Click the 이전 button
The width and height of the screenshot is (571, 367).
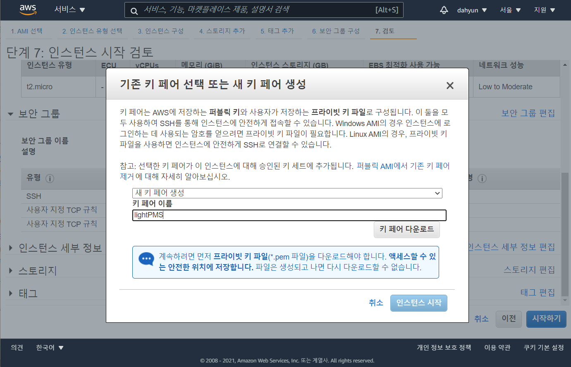pyautogui.click(x=509, y=319)
